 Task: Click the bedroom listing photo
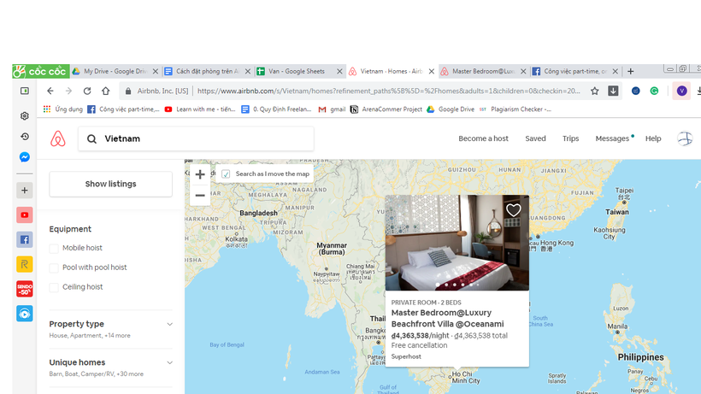[x=457, y=243]
